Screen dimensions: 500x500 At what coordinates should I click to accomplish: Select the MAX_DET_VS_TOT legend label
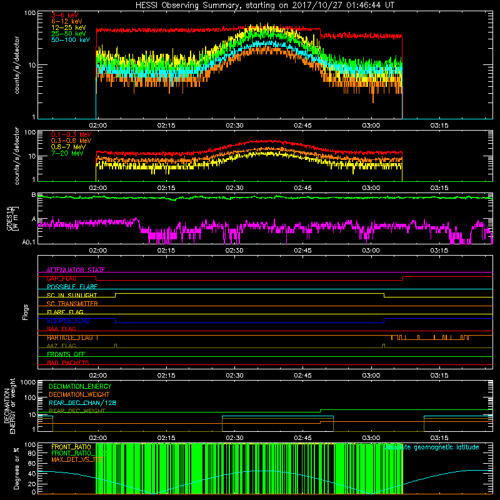click(77, 459)
